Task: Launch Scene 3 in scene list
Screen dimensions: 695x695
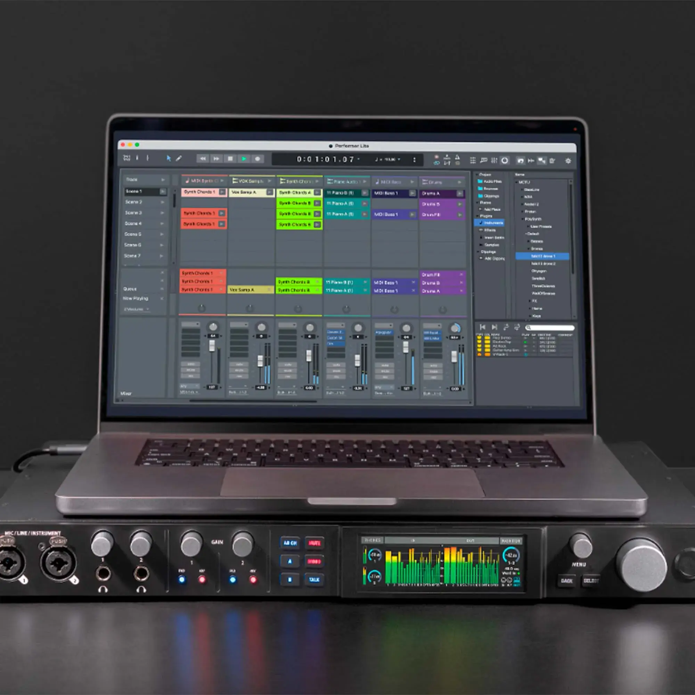Action: pyautogui.click(x=162, y=213)
